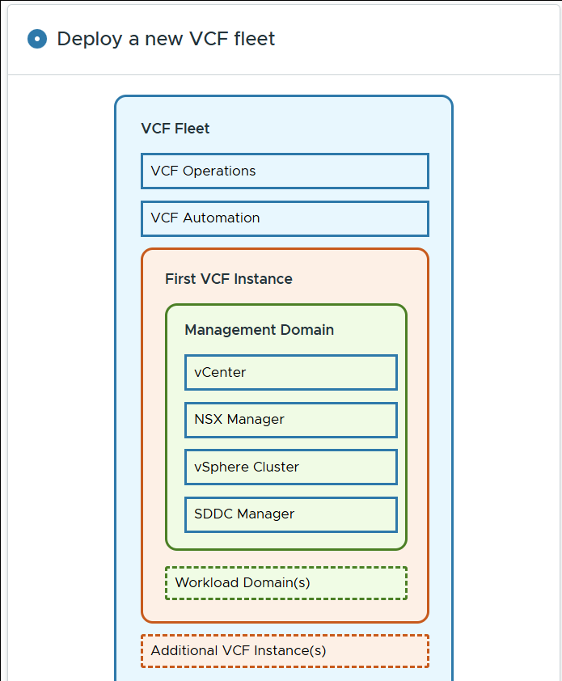Click orange area right of First VCF Instance heading
The width and height of the screenshot is (562, 681).
coord(364,279)
